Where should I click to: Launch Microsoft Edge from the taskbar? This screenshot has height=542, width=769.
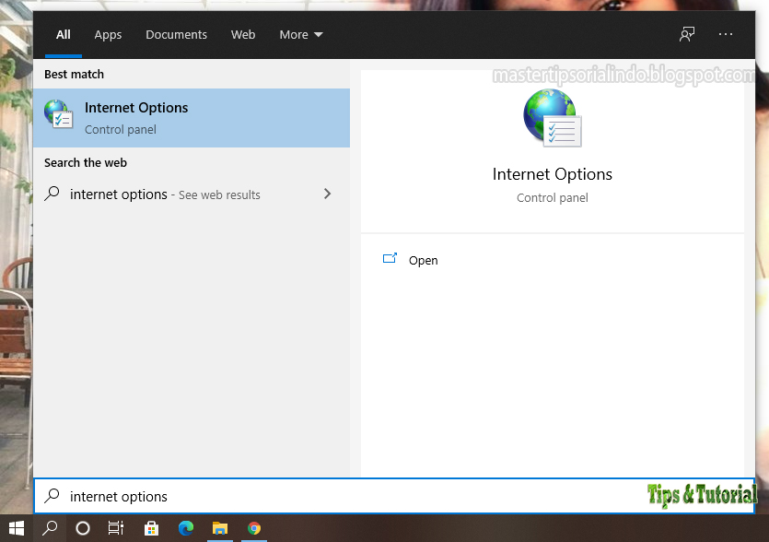click(x=186, y=528)
